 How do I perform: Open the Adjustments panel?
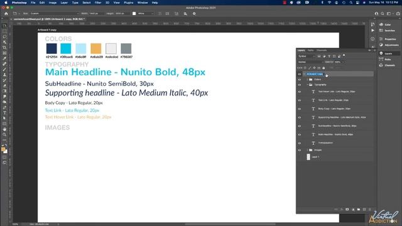click(389, 45)
